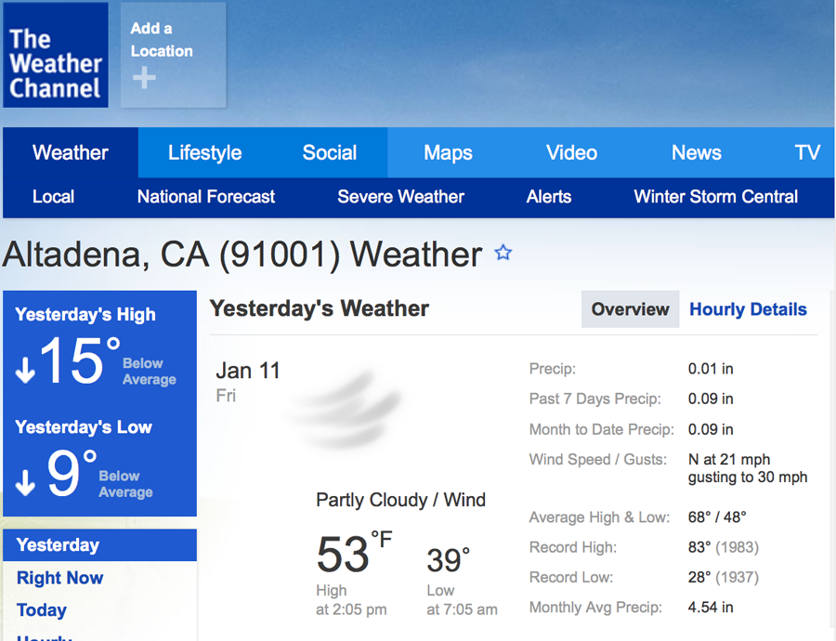Open the Social section
836x641 pixels.
pos(330,153)
